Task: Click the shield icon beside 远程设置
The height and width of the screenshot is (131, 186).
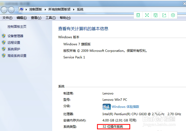Action: coord(4,42)
